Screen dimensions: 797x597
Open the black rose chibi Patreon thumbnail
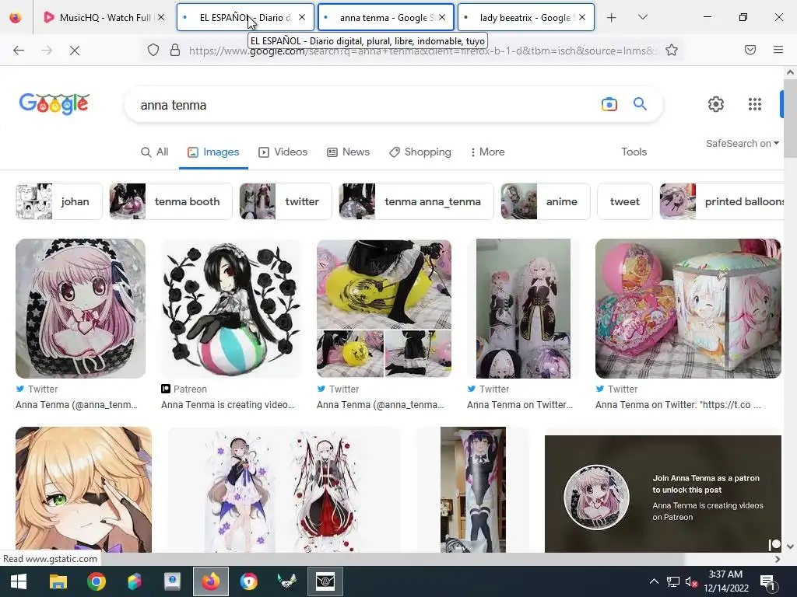(231, 309)
